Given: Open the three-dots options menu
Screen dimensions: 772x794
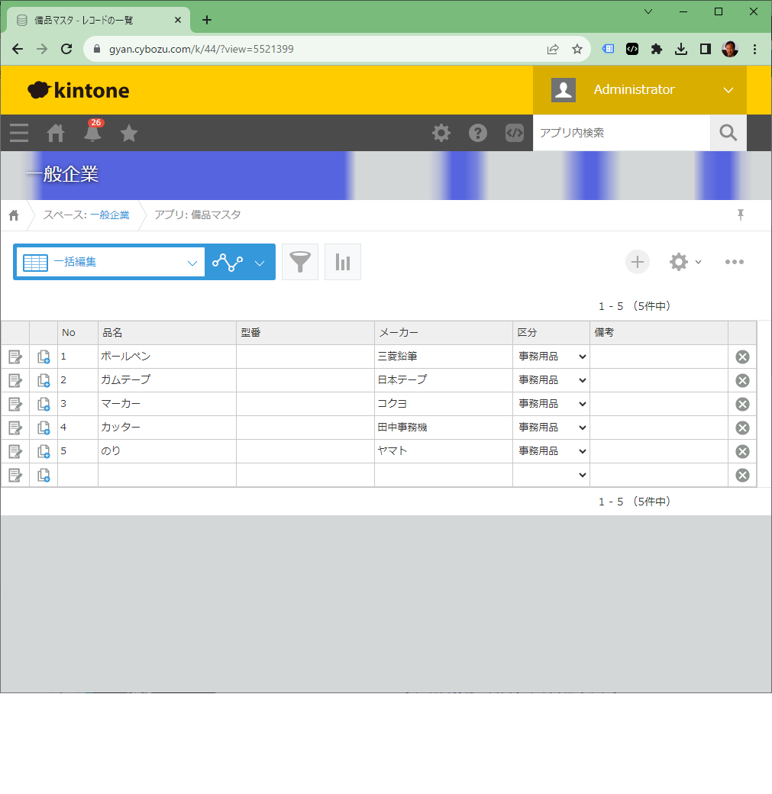Looking at the screenshot, I should click(734, 262).
